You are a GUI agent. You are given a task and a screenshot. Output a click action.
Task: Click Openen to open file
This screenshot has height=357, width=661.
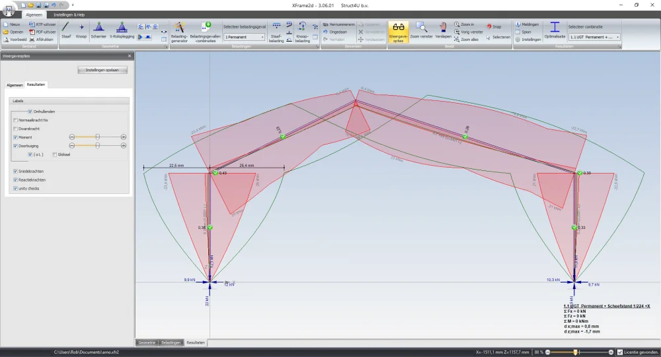pos(13,32)
